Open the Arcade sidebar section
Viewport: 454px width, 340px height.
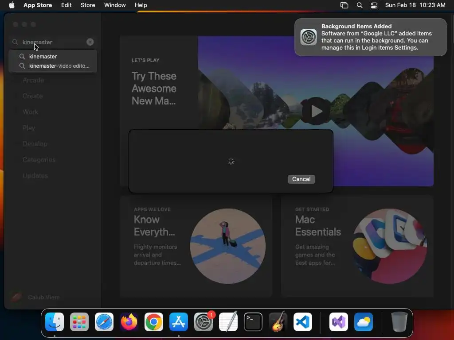click(34, 80)
